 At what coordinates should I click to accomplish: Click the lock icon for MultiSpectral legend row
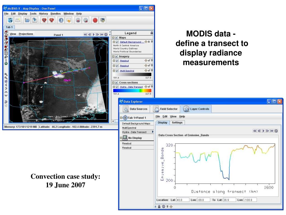point(149,70)
